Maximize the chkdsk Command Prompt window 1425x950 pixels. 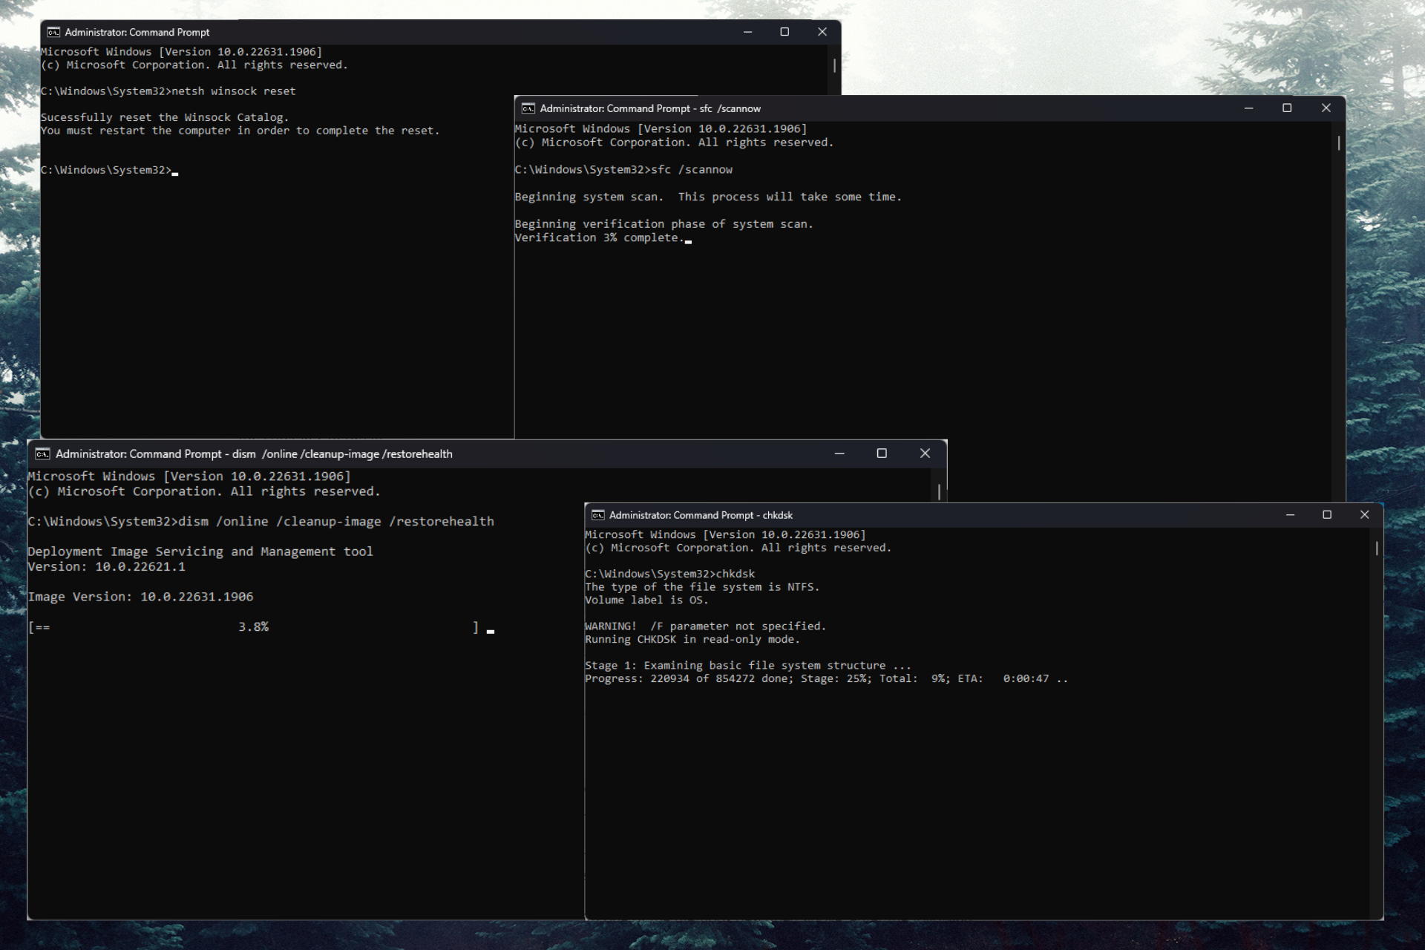(1327, 514)
